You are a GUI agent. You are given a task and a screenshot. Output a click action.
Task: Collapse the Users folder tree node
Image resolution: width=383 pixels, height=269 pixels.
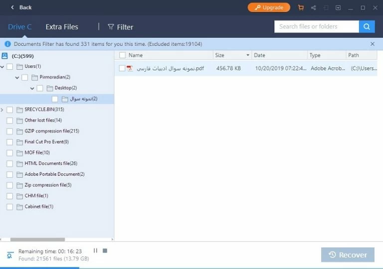click(2, 66)
